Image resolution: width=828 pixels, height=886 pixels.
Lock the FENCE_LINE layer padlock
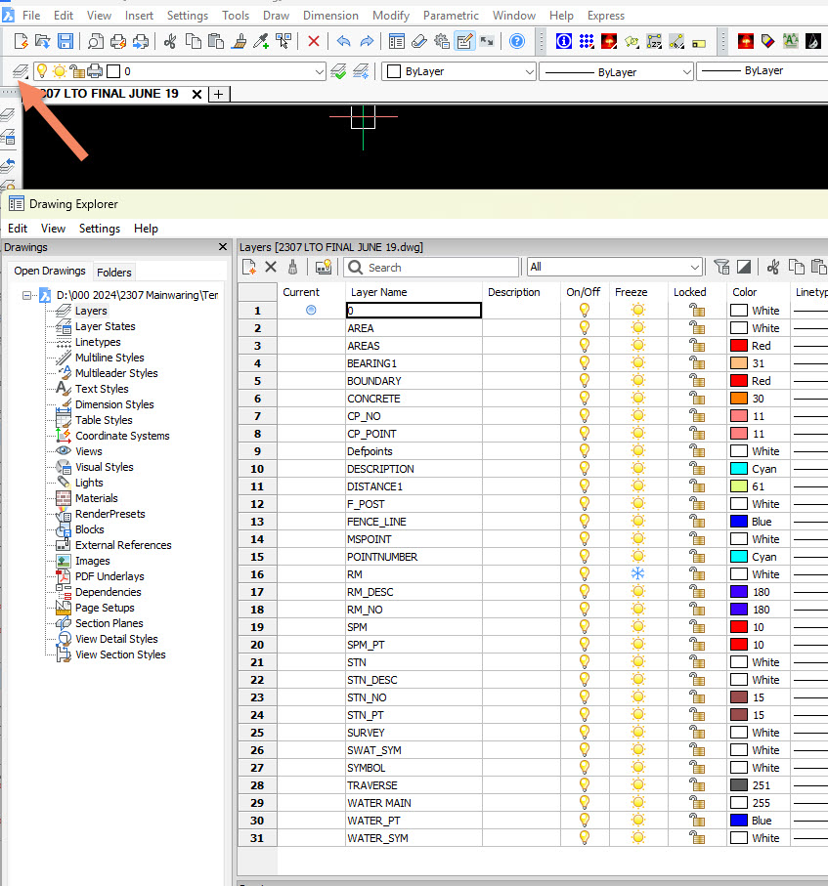point(697,522)
